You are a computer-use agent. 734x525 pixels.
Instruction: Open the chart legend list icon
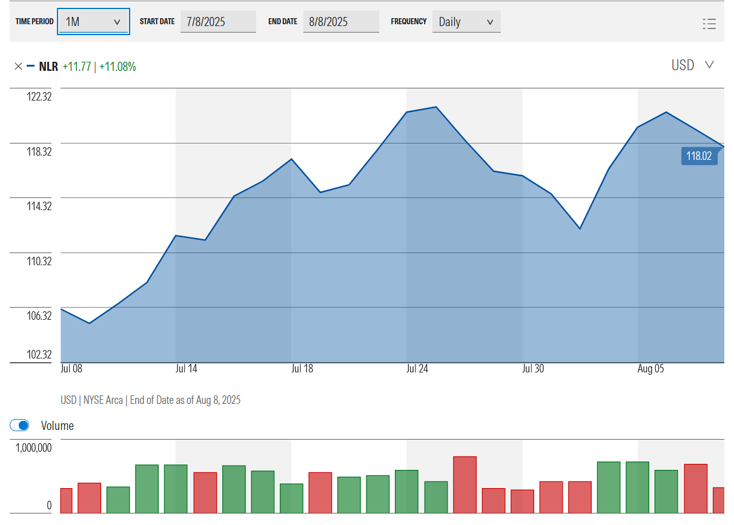pos(709,24)
